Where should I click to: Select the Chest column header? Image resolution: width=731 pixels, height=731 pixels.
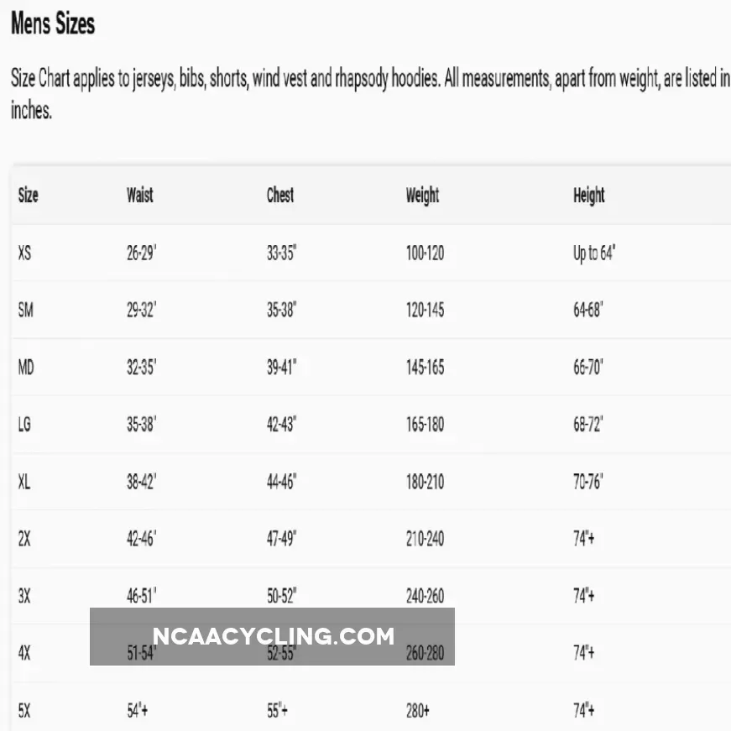tap(280, 196)
